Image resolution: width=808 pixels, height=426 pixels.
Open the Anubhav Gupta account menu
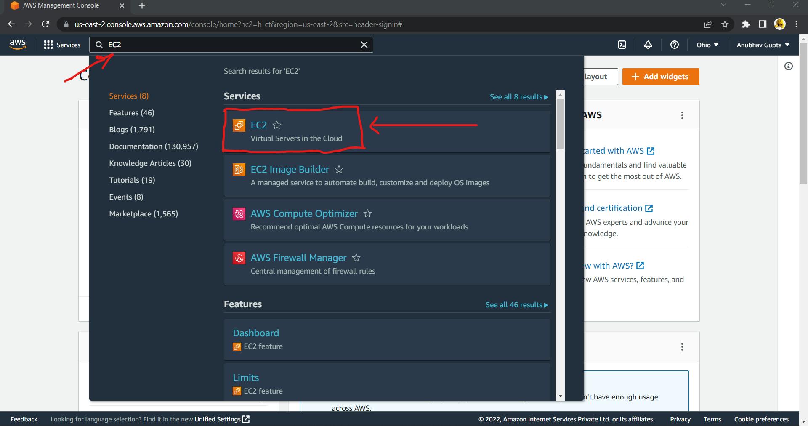763,45
